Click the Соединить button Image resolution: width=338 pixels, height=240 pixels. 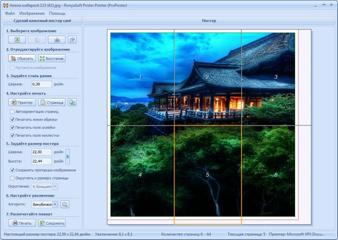pos(52,223)
